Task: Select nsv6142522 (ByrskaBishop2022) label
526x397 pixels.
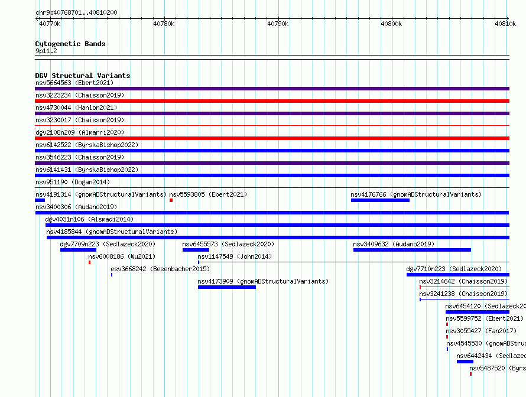Action: (x=87, y=145)
